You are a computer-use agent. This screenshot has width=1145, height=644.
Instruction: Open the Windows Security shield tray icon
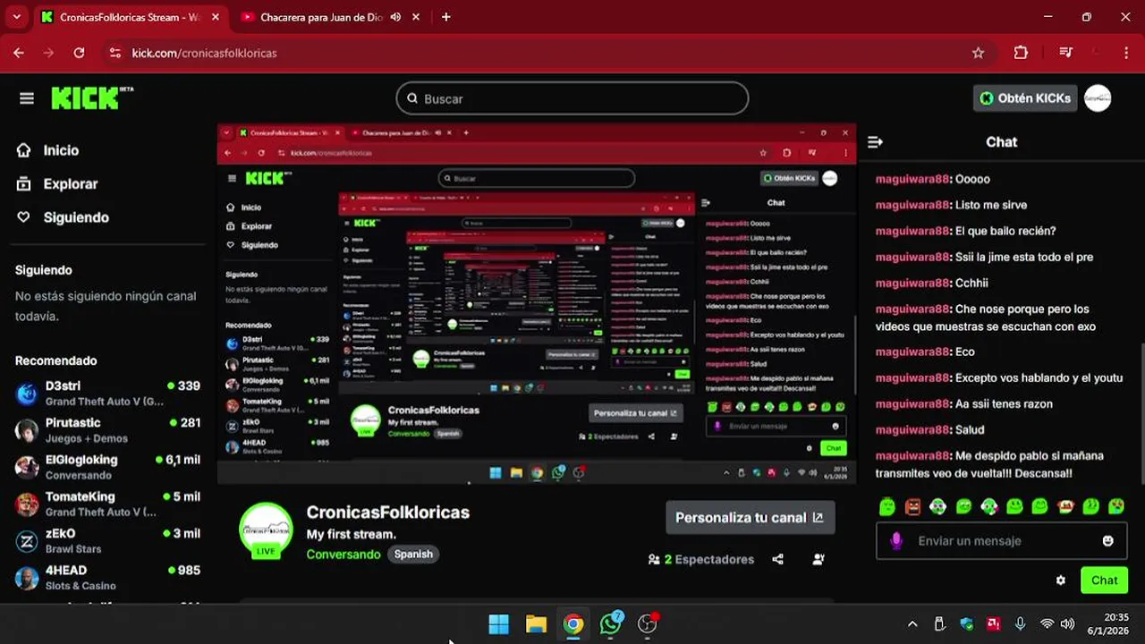click(967, 623)
